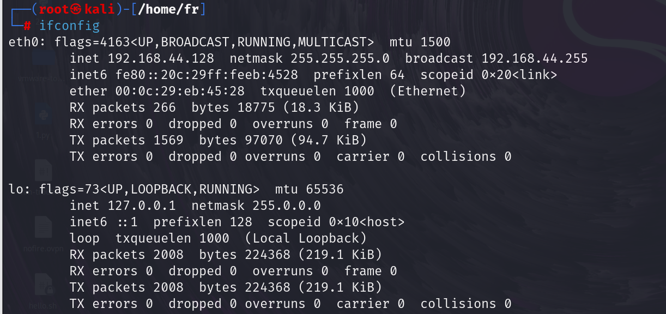Click the mtu 65536 value
The image size is (666, 314).
pyautogui.click(x=324, y=189)
